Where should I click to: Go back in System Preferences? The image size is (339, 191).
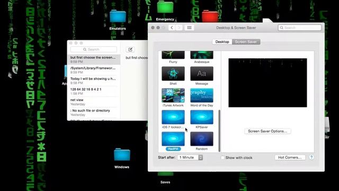click(x=172, y=28)
